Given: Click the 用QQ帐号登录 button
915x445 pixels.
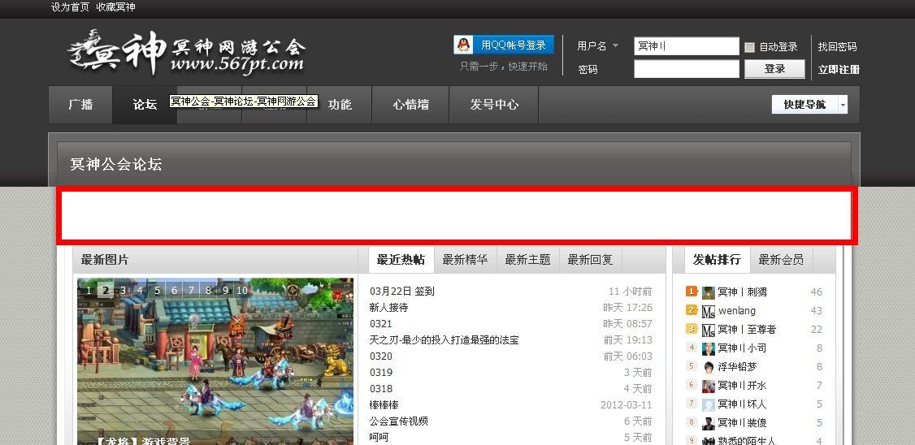Looking at the screenshot, I should click(x=504, y=45).
